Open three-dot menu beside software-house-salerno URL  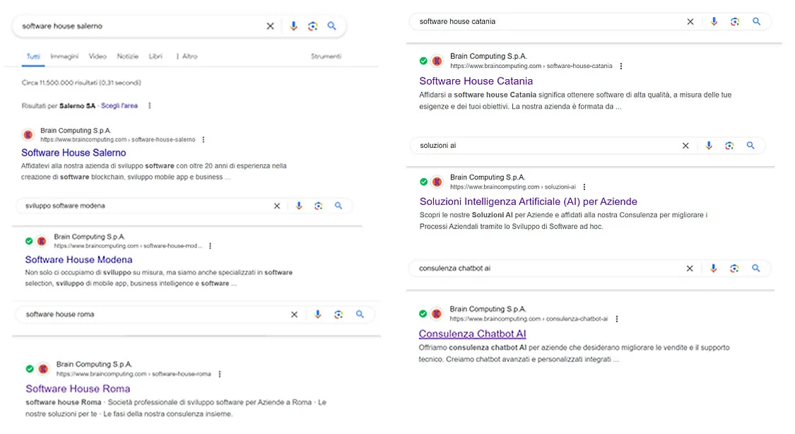pyautogui.click(x=204, y=139)
